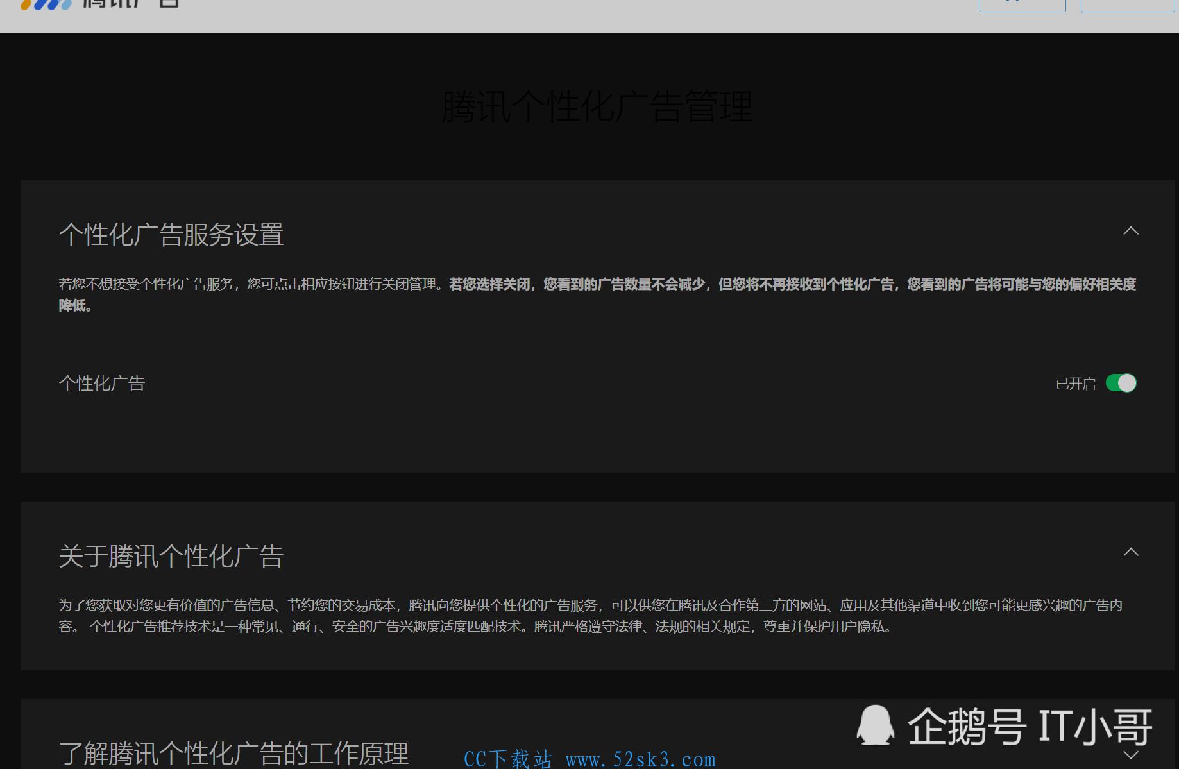
Task: Click the bold notice starting 若您选择关闭
Action: pyautogui.click(x=597, y=294)
